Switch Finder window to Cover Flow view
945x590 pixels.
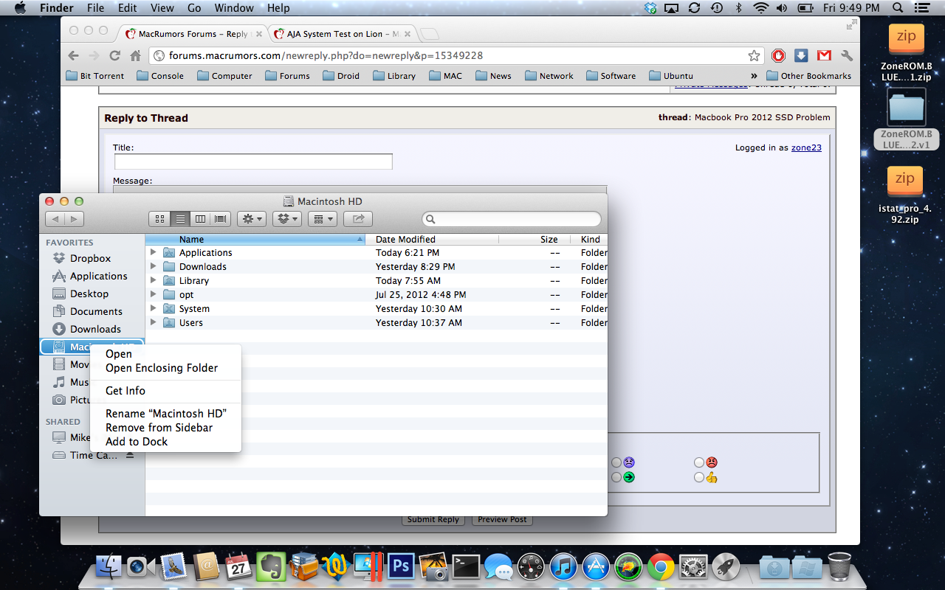tap(221, 219)
